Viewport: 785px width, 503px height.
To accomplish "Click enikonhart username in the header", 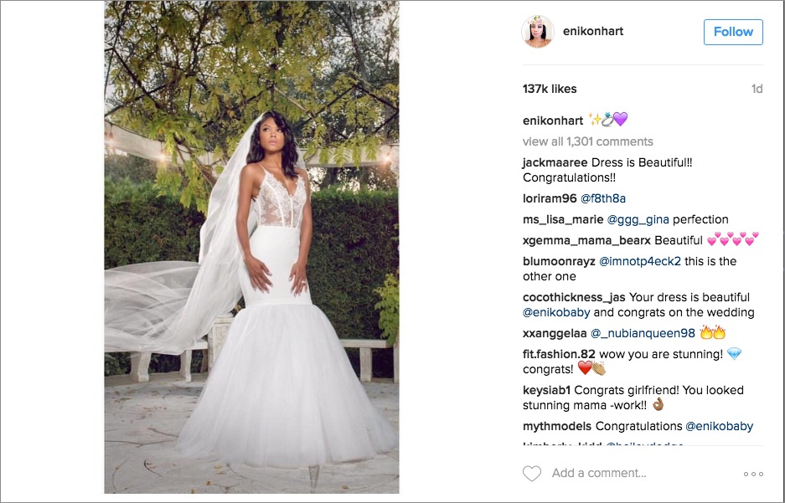I will point(593,31).
